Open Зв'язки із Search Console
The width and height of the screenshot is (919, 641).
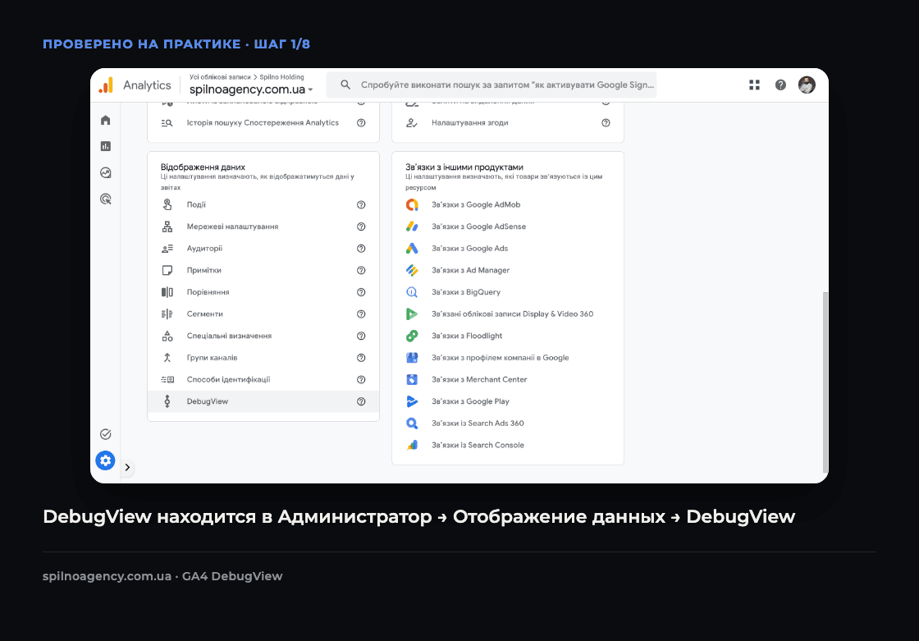point(508,445)
